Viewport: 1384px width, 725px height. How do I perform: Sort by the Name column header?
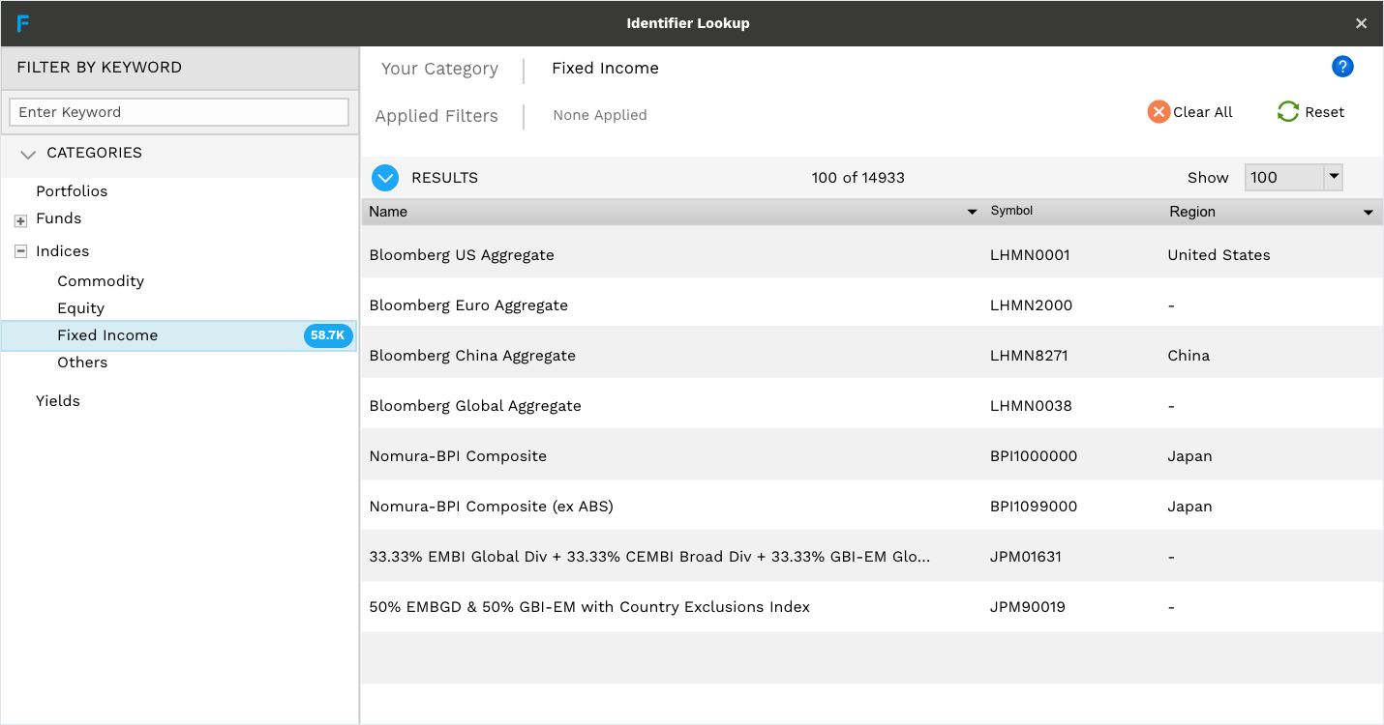pyautogui.click(x=388, y=212)
